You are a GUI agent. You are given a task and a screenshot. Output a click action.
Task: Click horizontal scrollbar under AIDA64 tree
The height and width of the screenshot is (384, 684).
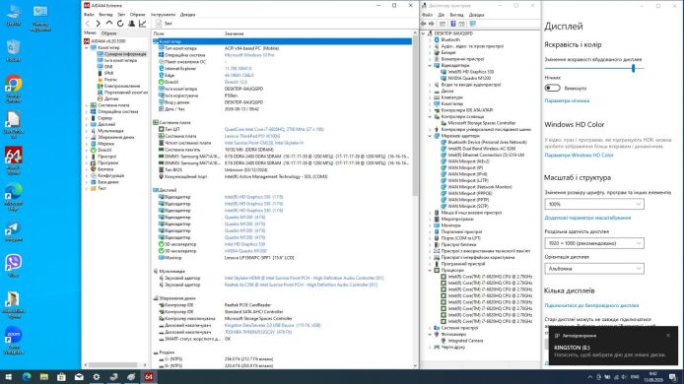click(x=113, y=365)
